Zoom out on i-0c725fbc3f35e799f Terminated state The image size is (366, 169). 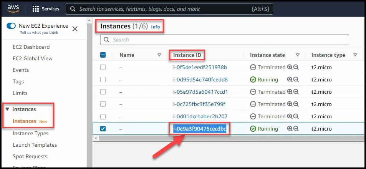pyautogui.click(x=296, y=104)
